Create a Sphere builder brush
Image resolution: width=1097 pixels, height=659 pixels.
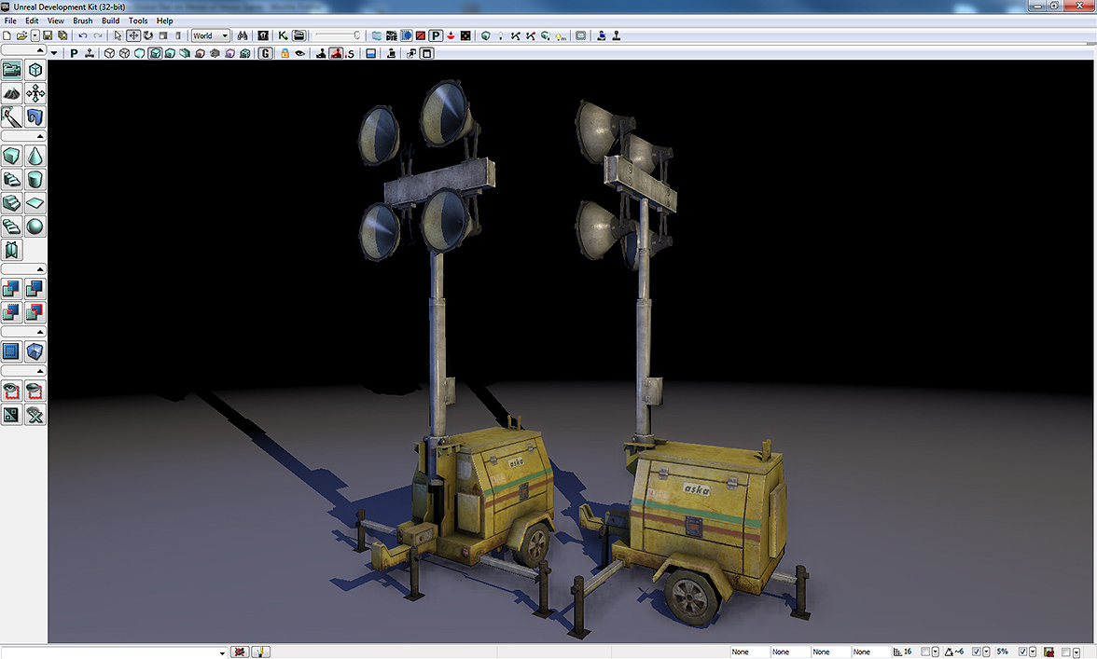[x=35, y=227]
